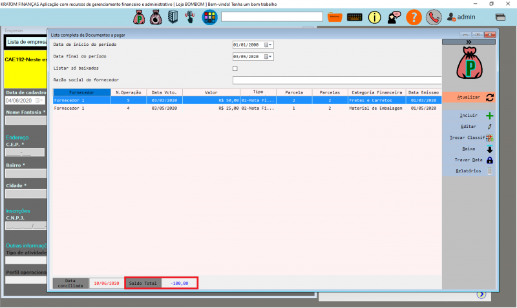The height and width of the screenshot is (308, 517).
Task: Click the building icon in the top toolbar
Action: pyautogui.click(x=173, y=17)
